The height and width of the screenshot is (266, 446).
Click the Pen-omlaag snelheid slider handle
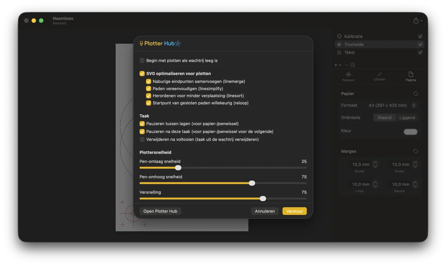(178, 168)
